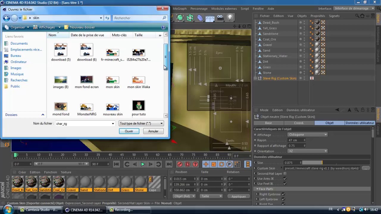The image size is (381, 214).
Task: Open the Signets menu in Object manager
Action: (x=334, y=16)
